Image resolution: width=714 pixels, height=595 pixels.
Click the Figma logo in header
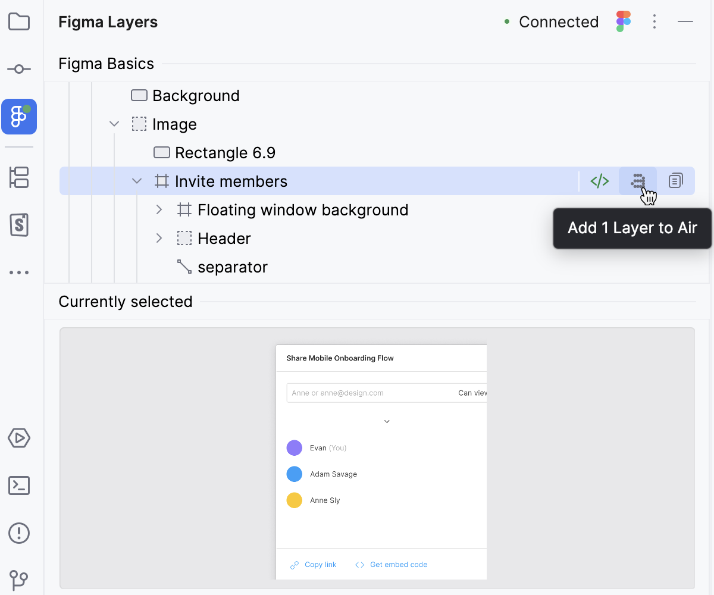(624, 22)
